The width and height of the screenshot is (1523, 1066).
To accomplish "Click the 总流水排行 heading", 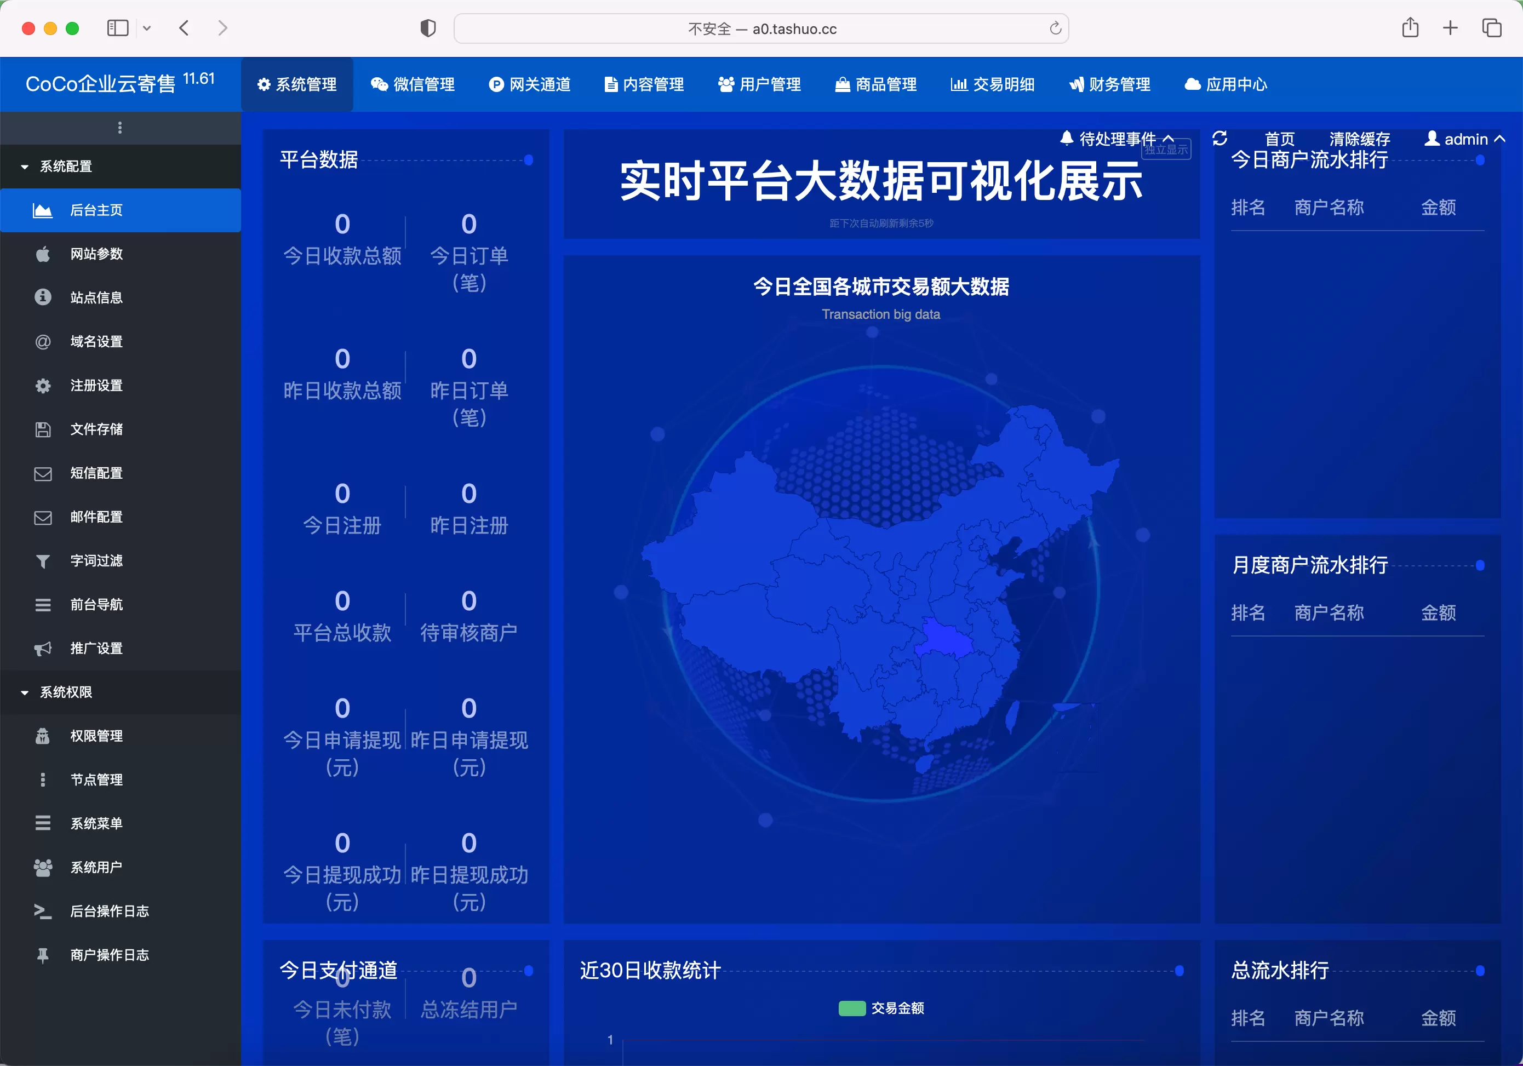I will 1280,971.
